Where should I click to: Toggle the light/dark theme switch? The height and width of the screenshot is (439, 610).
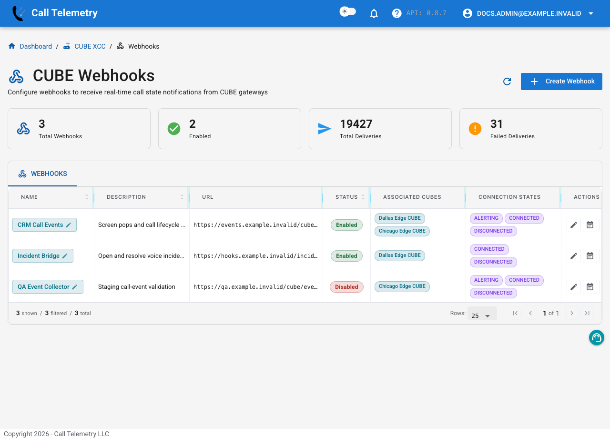347,12
